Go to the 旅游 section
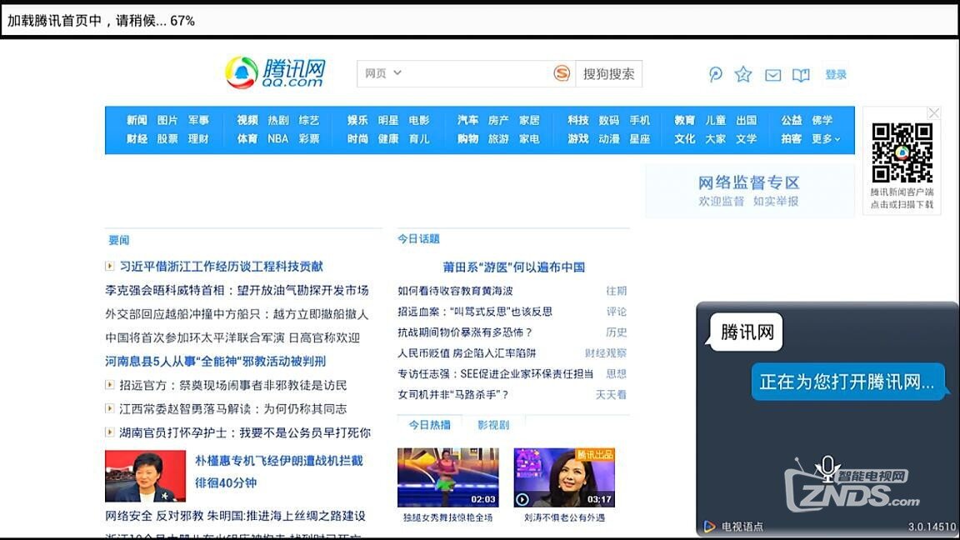Viewport: 960px width, 540px height. point(498,139)
